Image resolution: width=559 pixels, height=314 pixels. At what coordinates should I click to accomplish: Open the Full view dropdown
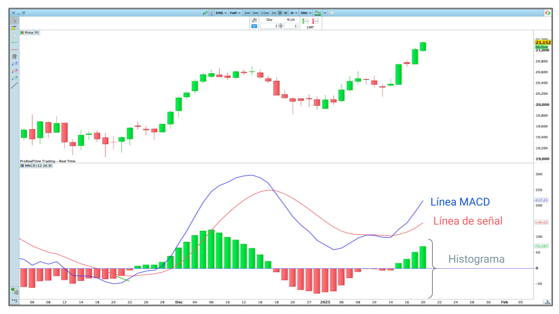235,13
